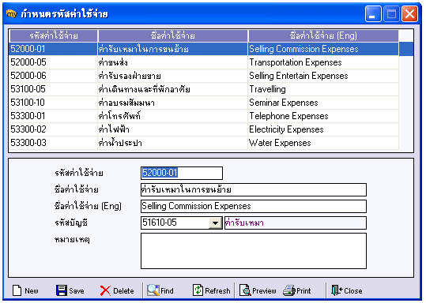Select row 52000-05 code cell
426x303 pixels.
[53, 62]
